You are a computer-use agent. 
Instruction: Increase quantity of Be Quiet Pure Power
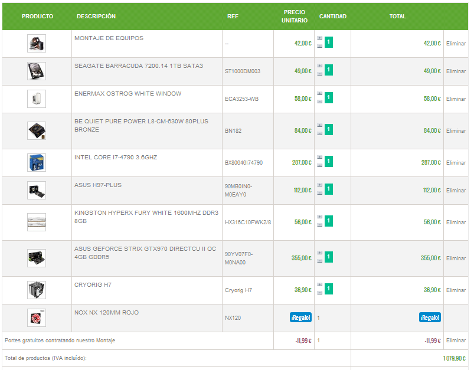coord(319,126)
